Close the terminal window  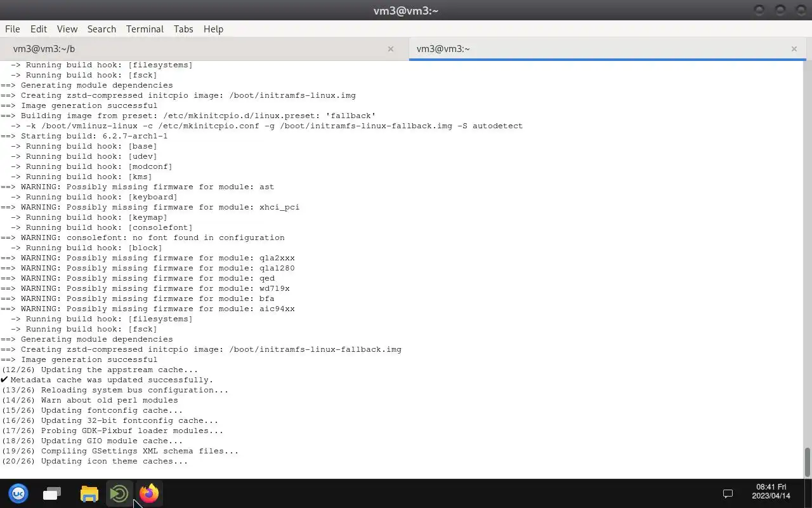click(x=801, y=10)
